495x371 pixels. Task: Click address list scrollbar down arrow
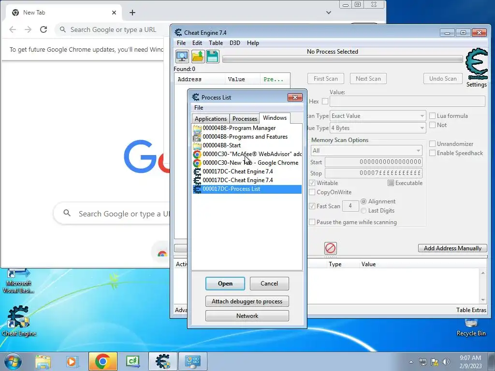tap(483, 300)
